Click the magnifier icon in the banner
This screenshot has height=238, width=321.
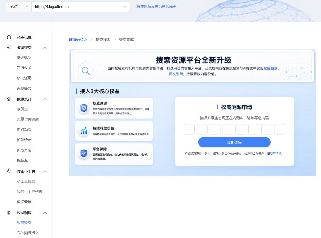(86, 70)
